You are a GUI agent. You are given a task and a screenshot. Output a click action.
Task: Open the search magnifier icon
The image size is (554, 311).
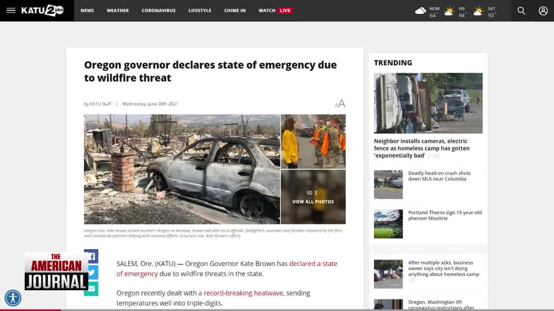point(522,11)
